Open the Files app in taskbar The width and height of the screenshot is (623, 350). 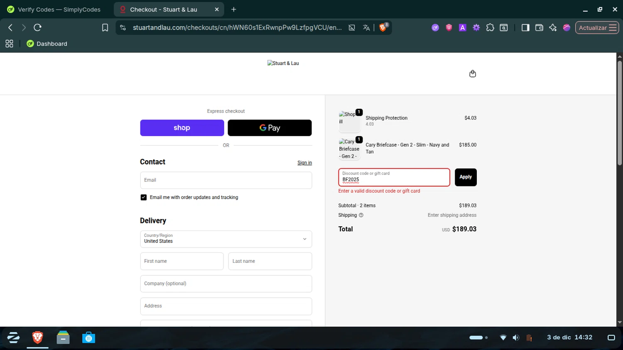pos(63,338)
